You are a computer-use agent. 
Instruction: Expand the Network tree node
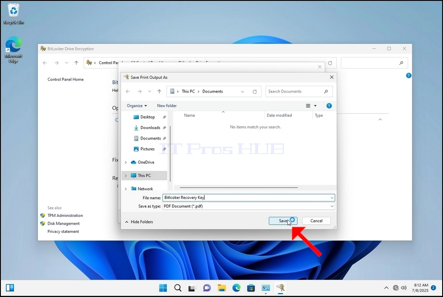click(x=126, y=189)
